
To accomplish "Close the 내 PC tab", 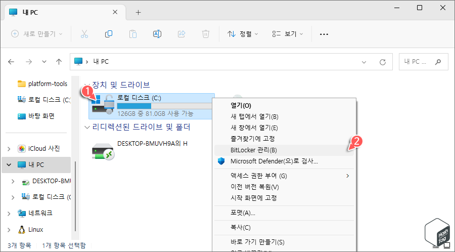I will (x=115, y=12).
